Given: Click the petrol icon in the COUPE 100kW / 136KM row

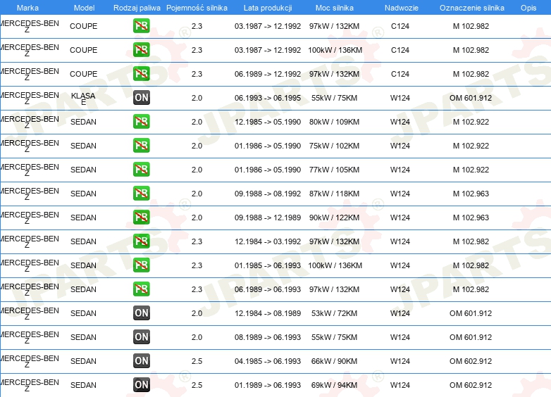Looking at the screenshot, I should pos(141,50).
